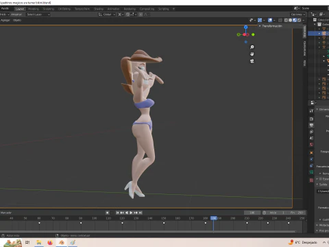Viewport: 329px width, 247px height.
Task: Jump to the first frame
Action: tap(117, 213)
